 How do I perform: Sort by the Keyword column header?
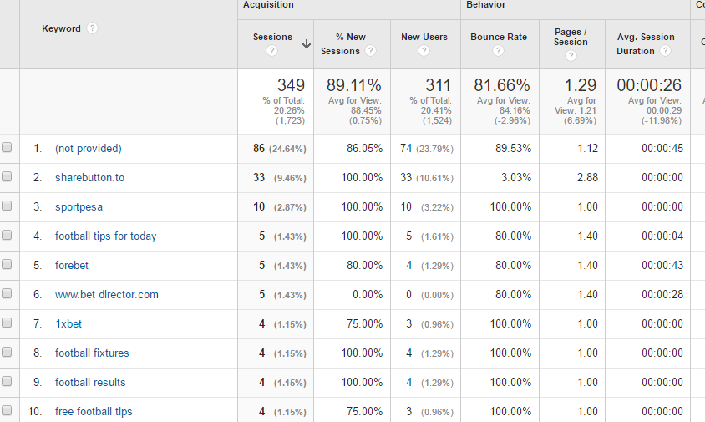[61, 28]
